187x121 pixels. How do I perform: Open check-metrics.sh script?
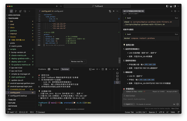pyautogui.click(x=19, y=56)
